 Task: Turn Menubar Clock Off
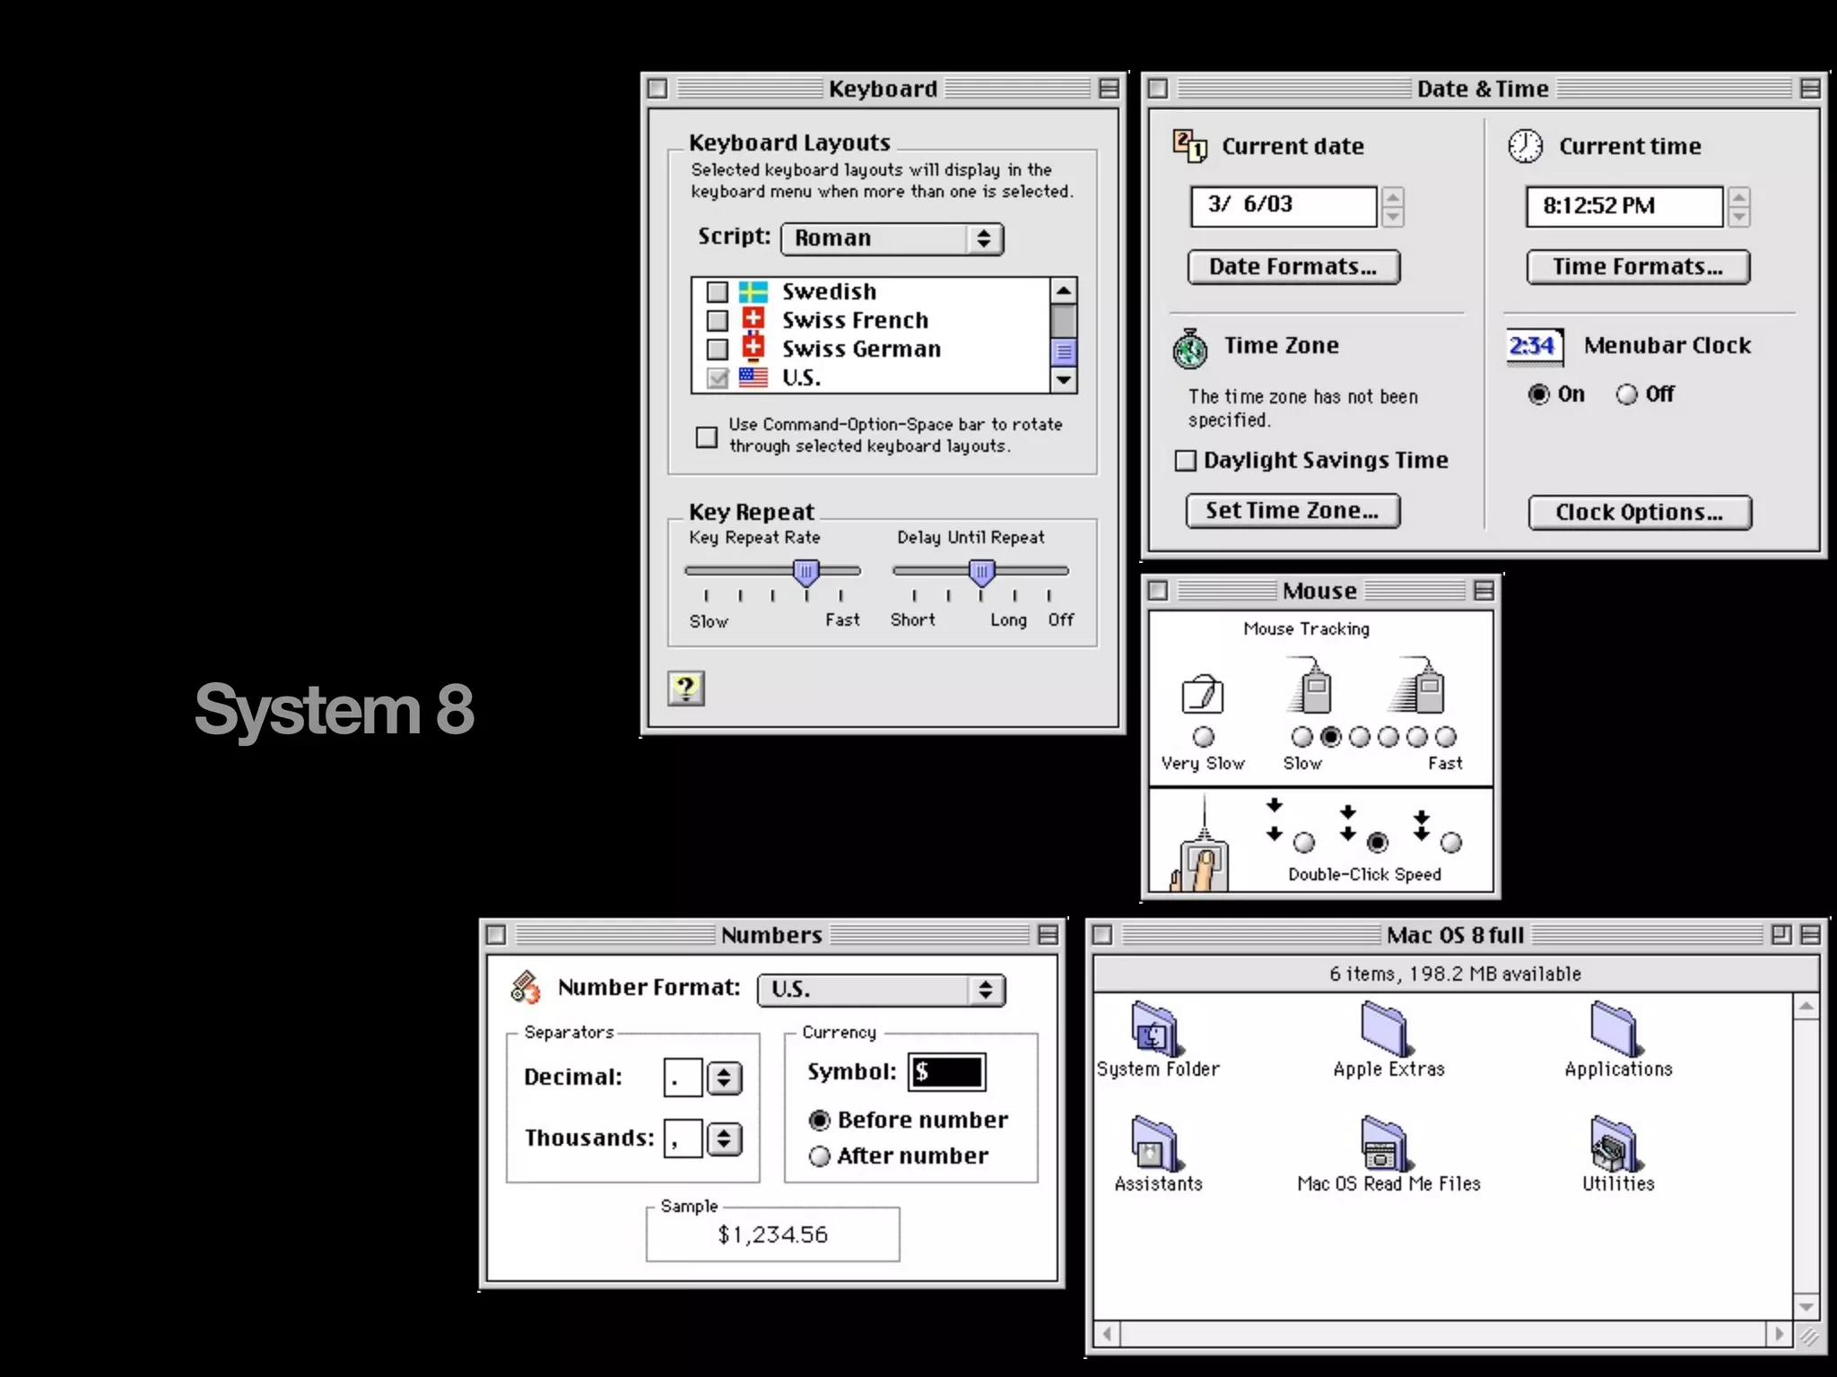[x=1627, y=394]
